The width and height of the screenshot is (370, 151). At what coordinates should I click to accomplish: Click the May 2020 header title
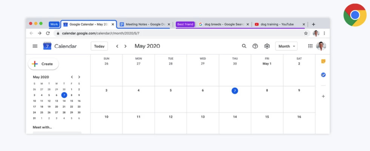point(147,46)
